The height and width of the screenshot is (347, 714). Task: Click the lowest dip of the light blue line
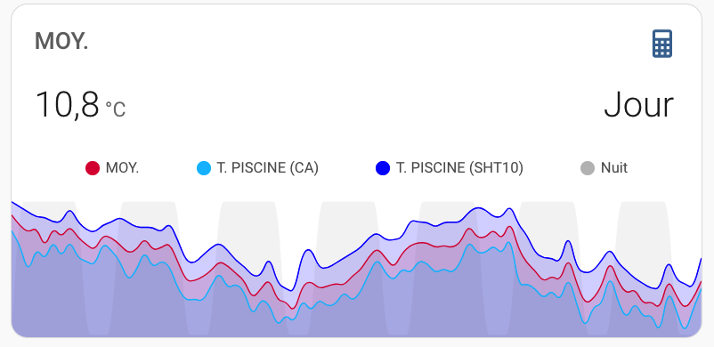[x=684, y=328]
